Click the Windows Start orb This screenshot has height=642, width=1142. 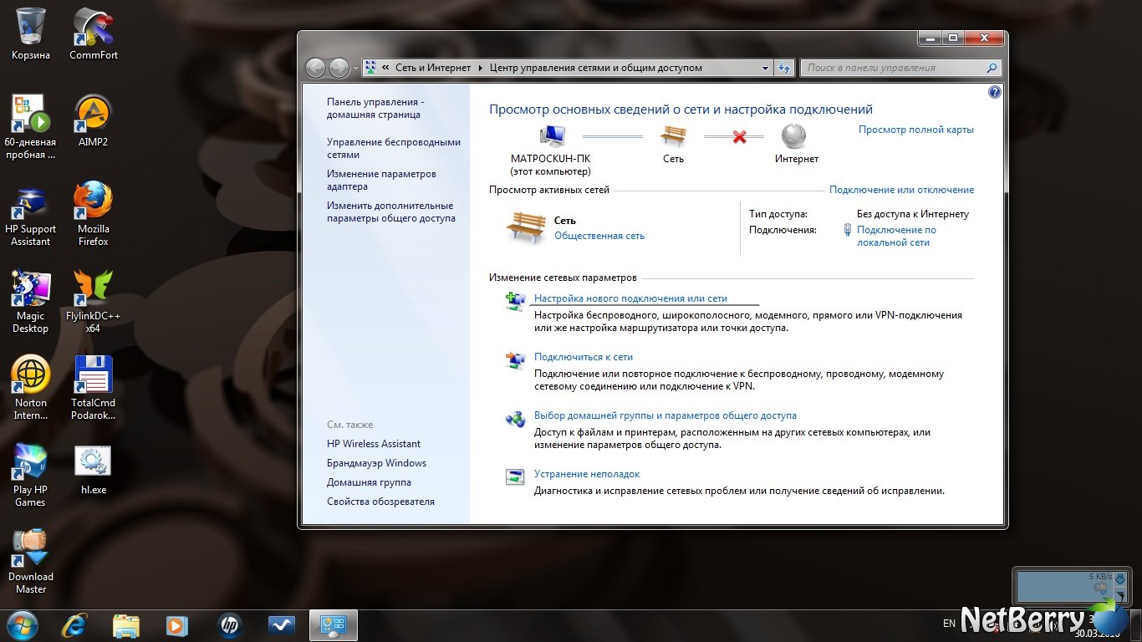pos(22,624)
